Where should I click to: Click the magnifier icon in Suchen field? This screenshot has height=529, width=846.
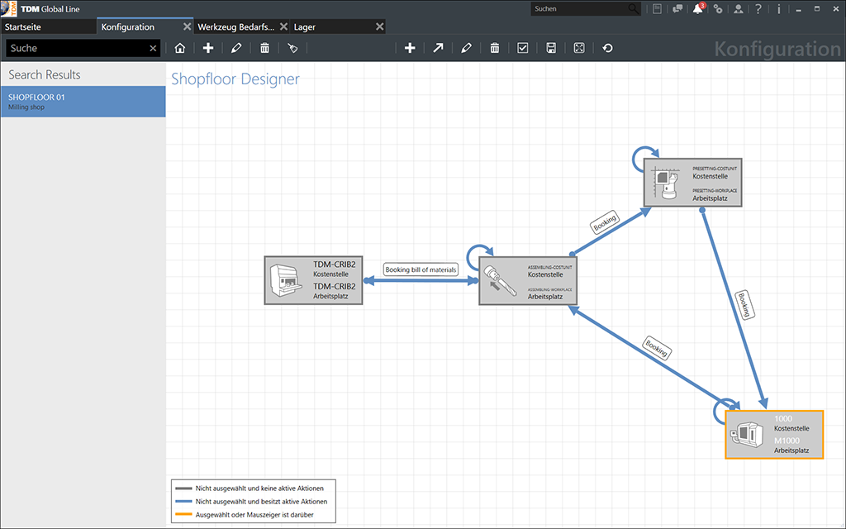pos(633,8)
